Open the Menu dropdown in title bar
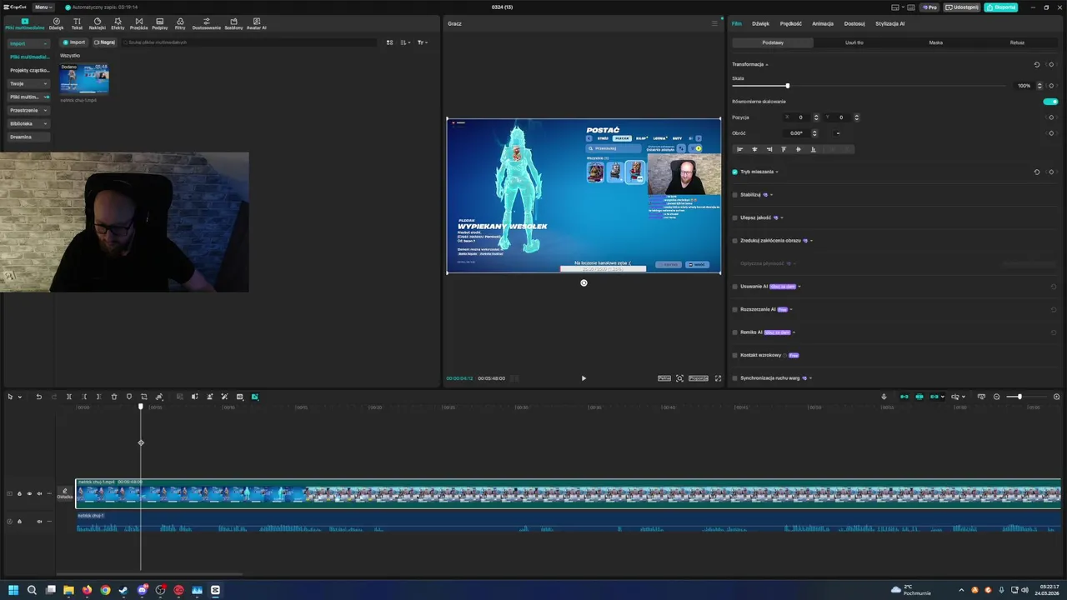Image resolution: width=1067 pixels, height=600 pixels. (43, 7)
